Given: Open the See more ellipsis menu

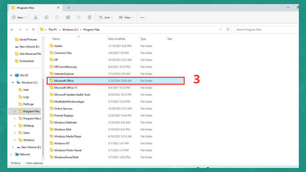Looking at the screenshot, I should pos(142,18).
